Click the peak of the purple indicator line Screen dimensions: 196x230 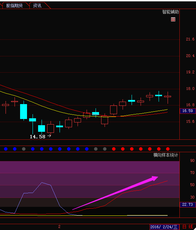[42, 183]
